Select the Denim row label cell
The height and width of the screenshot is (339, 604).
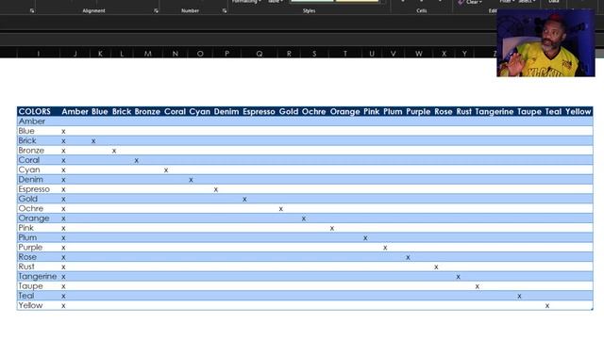(x=39, y=180)
